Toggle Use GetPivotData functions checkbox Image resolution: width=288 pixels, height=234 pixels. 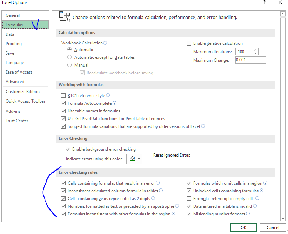pos(63,119)
